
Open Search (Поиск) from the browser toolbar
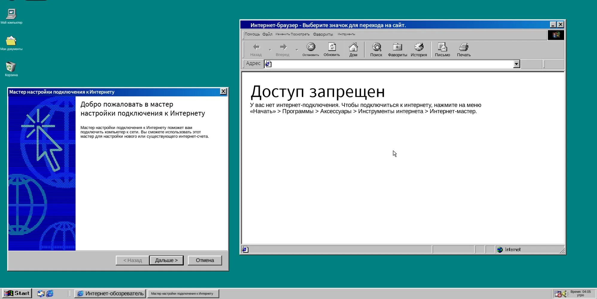point(376,50)
